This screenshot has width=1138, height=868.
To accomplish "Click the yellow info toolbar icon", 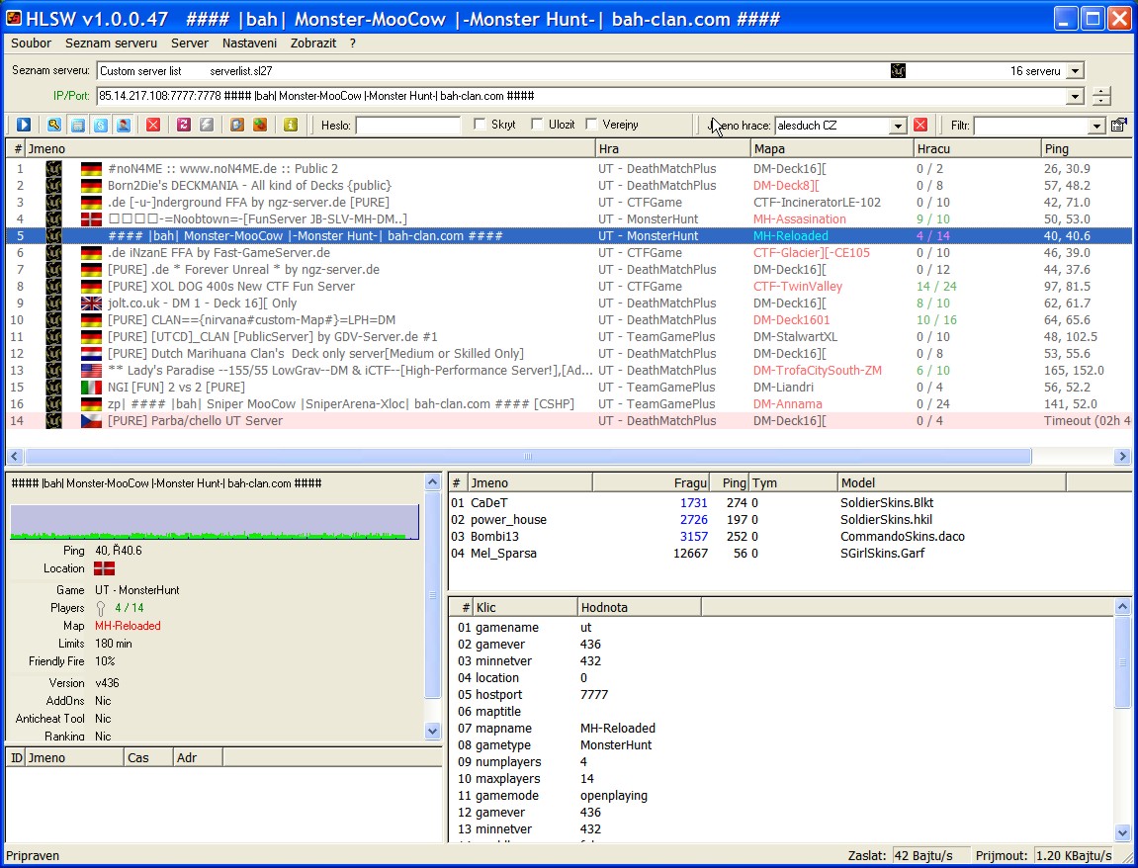I will (290, 125).
